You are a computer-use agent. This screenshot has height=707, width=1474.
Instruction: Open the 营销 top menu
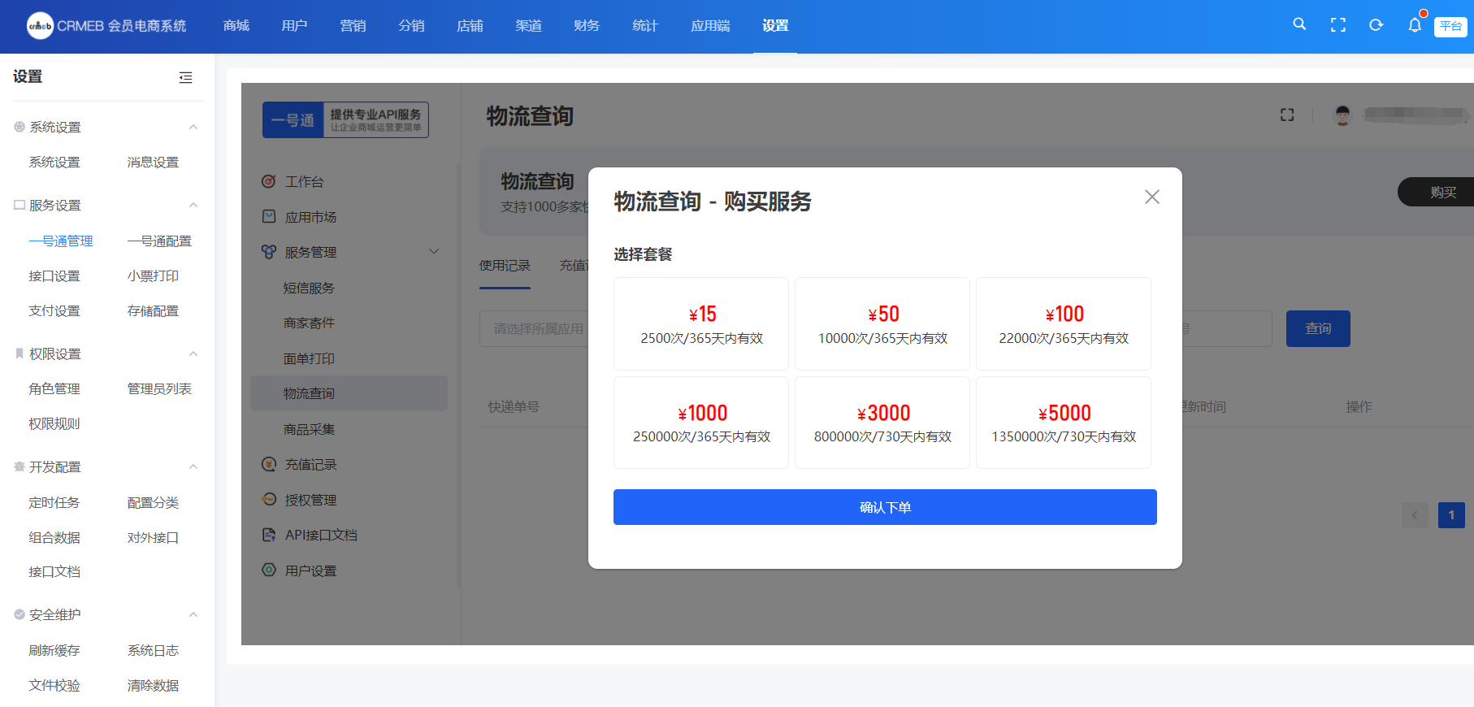[x=353, y=26]
